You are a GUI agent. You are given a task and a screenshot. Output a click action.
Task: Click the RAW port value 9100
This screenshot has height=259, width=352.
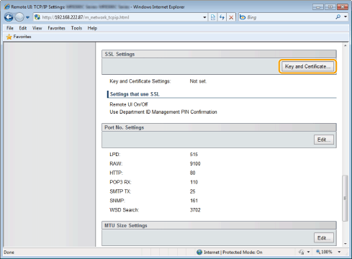click(x=195, y=163)
